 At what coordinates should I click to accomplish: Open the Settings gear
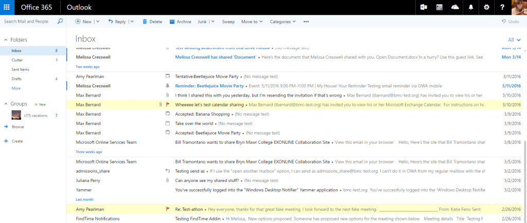pos(486,7)
